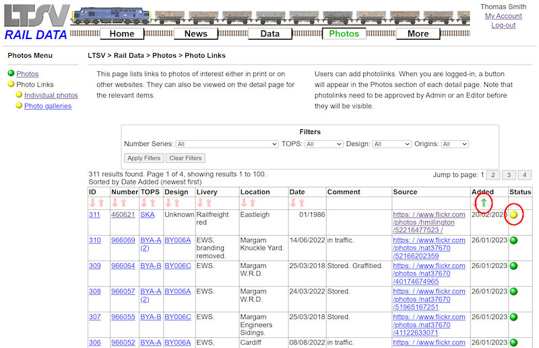Open design BY006C link for 966055
Viewport: 539px width, 348px height.
coord(178,317)
